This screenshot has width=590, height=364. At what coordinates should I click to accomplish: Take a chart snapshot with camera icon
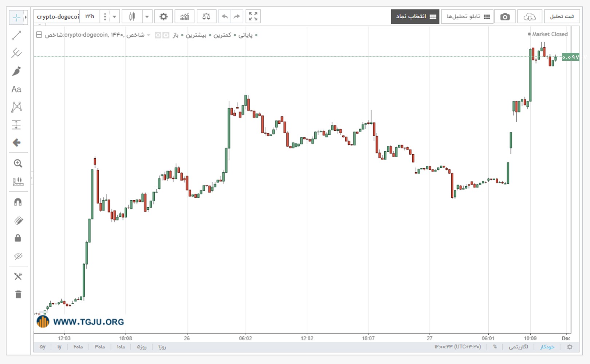(505, 17)
